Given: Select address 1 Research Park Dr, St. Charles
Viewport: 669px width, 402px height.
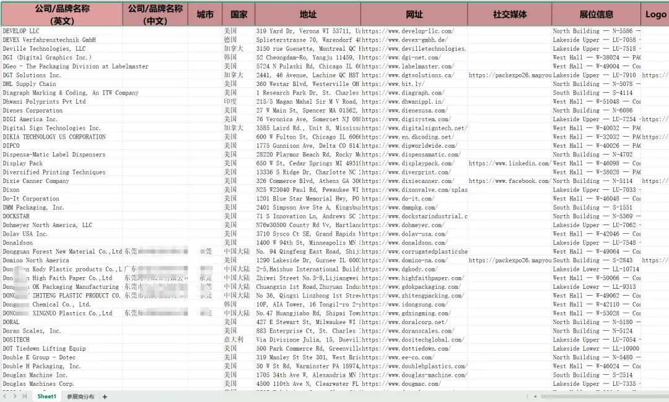Looking at the screenshot, I should pyautogui.click(x=308, y=93).
